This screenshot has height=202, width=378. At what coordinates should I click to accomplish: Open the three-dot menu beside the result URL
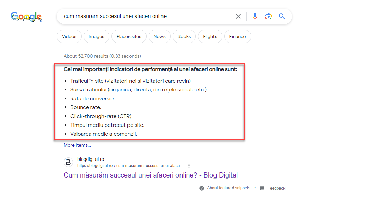tap(189, 166)
